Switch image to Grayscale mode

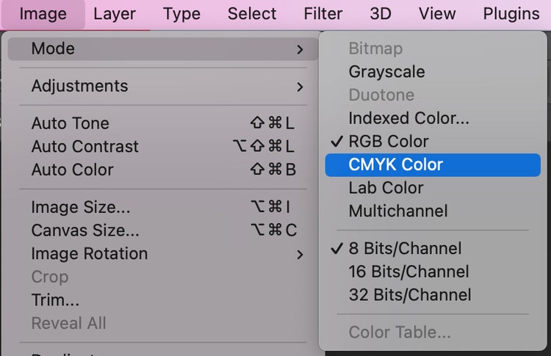(386, 72)
